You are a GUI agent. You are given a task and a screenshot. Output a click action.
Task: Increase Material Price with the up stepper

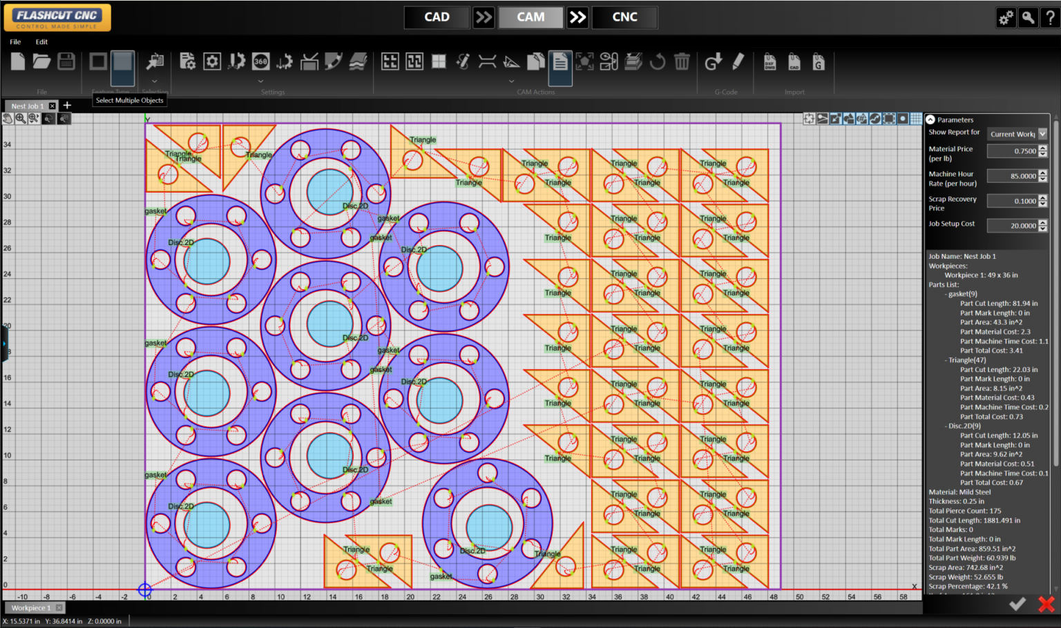coord(1043,148)
